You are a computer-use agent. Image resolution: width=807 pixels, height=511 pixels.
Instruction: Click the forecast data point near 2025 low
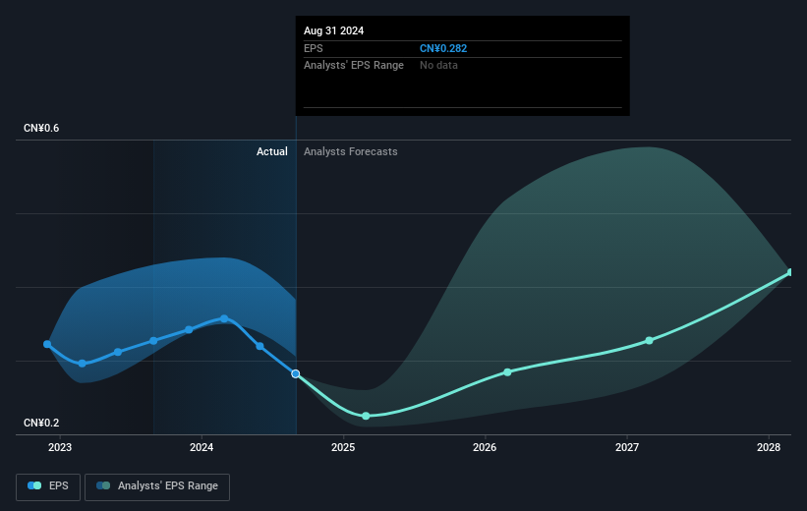[x=366, y=416]
